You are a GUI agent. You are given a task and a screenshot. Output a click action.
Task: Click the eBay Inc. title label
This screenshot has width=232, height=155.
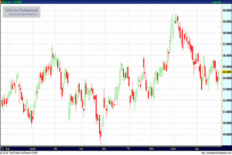[12, 2]
